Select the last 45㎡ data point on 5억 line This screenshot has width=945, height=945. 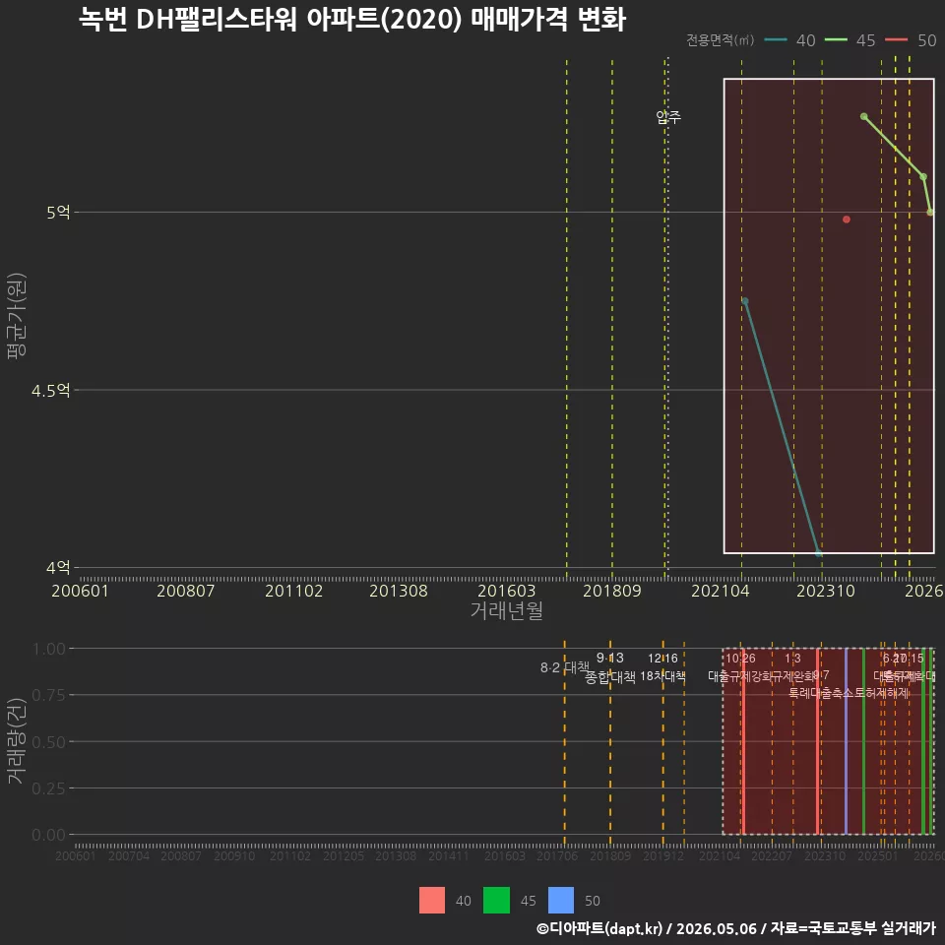tap(930, 213)
